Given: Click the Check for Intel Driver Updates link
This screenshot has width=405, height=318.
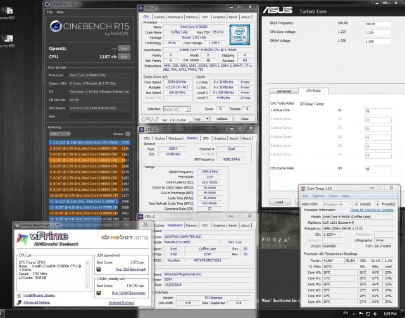Looking at the screenshot, I should (371, 210).
